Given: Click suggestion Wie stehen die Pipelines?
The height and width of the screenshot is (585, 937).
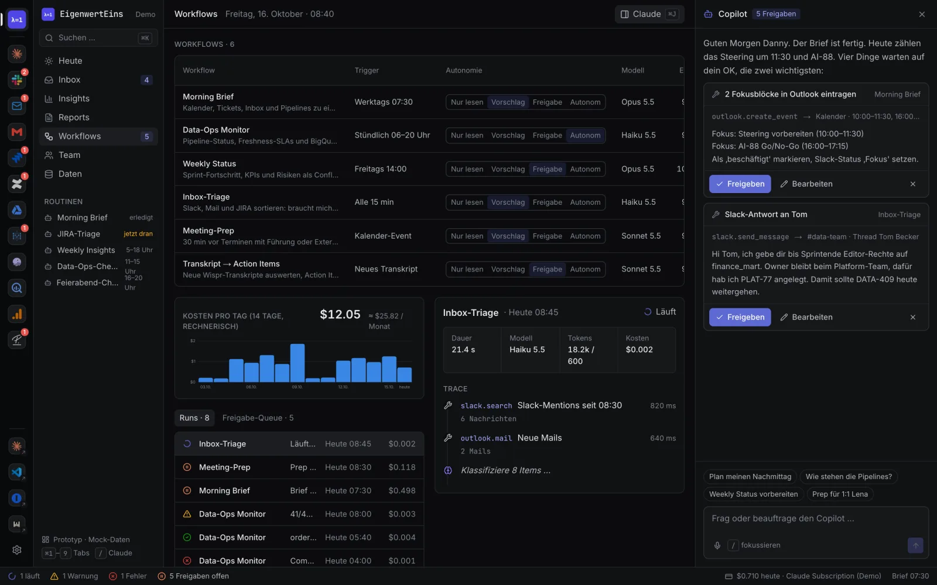Looking at the screenshot, I should point(849,477).
